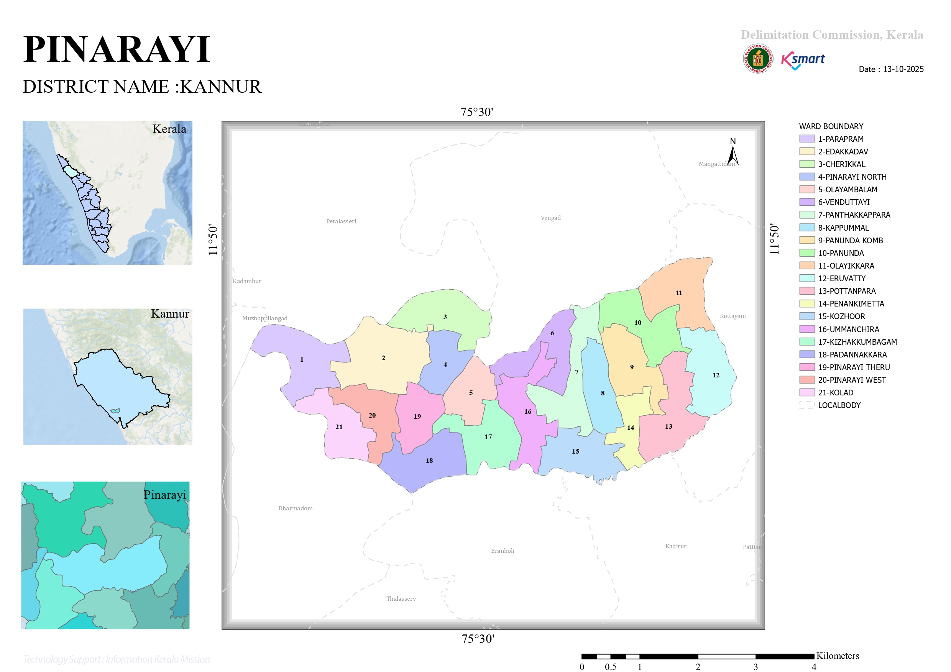This screenshot has width=951, height=672.
Task: Click the 17-KIZHAKKUMBAGAM legend label
Action: pyautogui.click(x=857, y=342)
